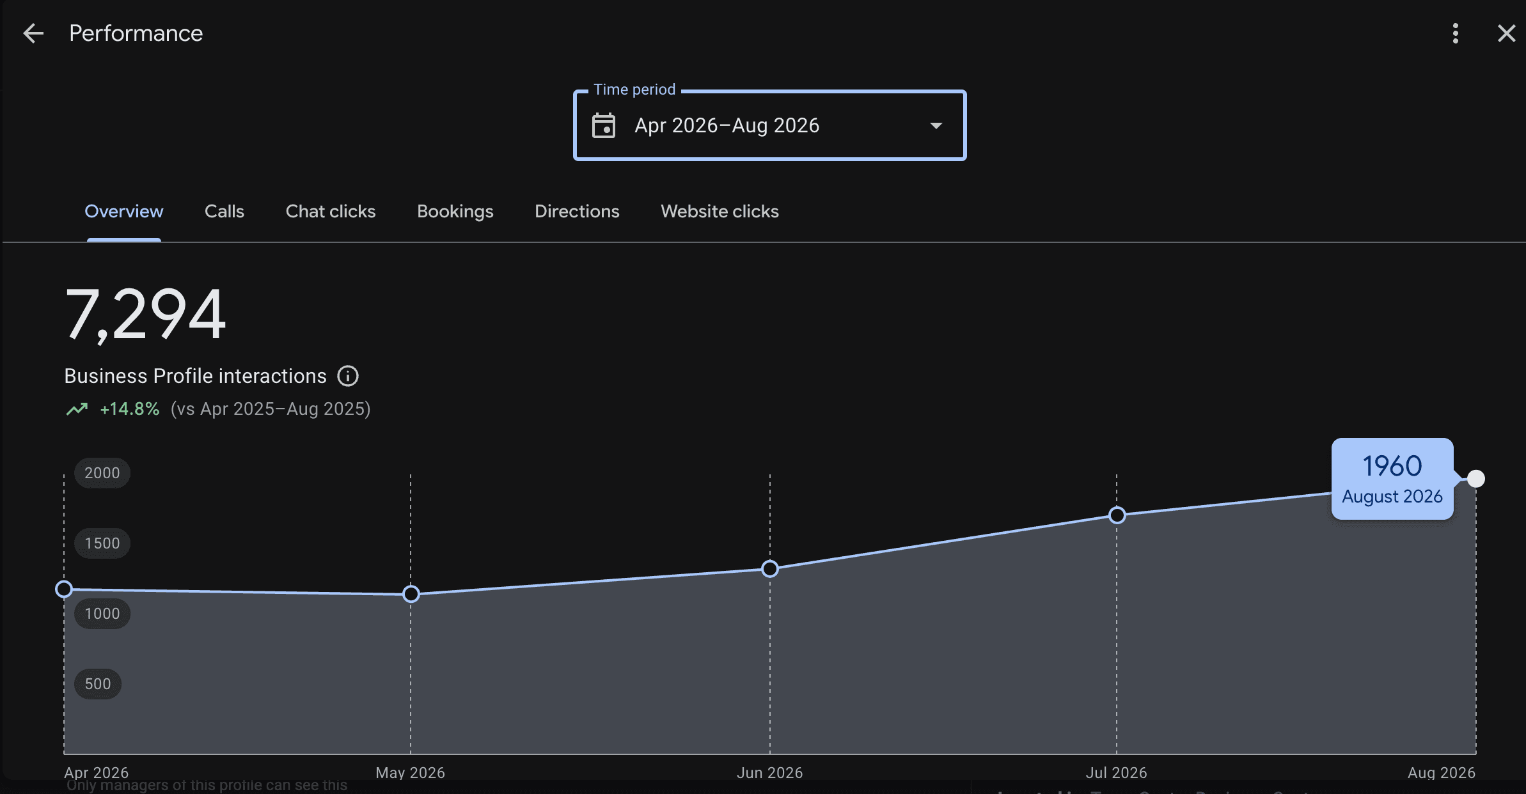The width and height of the screenshot is (1526, 794).
Task: Click the 'Apr 2026' x-axis label
Action: 96,772
